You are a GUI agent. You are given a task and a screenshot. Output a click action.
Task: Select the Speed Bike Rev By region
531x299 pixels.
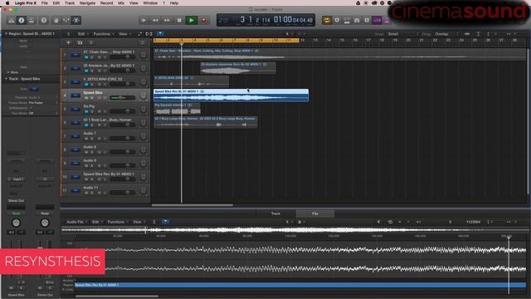coord(231,96)
